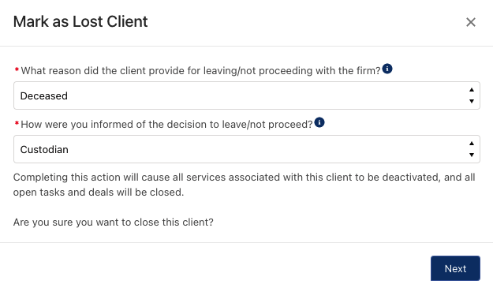
Task: Open the informed-by dropdown showing Custodian
Action: pos(246,149)
